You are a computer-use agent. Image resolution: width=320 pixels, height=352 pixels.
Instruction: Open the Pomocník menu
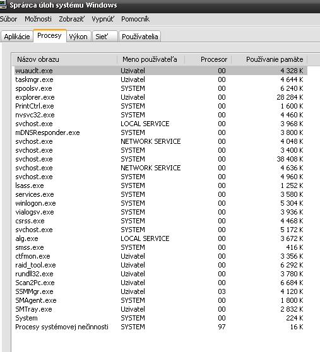[136, 19]
